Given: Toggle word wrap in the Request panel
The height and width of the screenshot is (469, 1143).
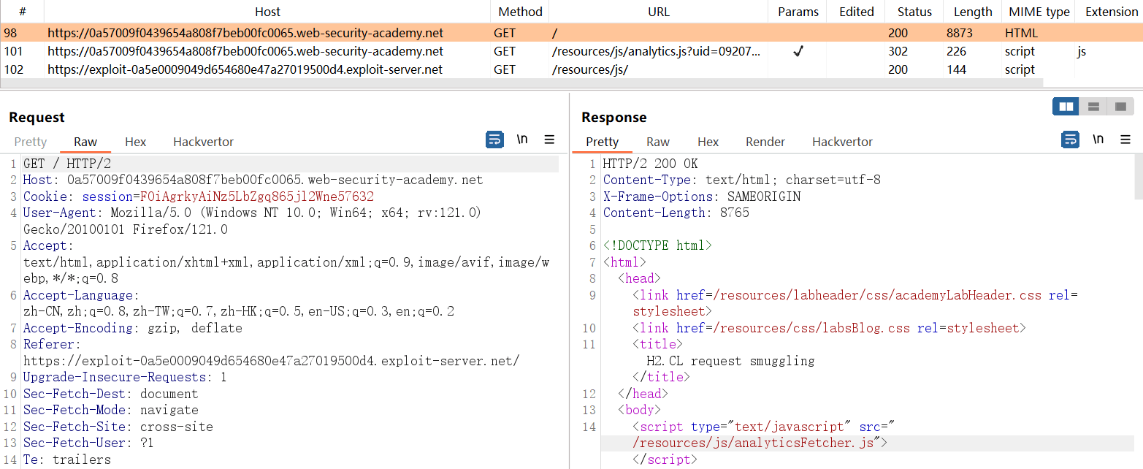Looking at the screenshot, I should [494, 140].
